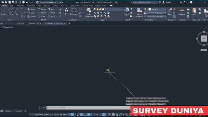Expand the Layers panel
The height and width of the screenshot is (117, 208).
104,20
